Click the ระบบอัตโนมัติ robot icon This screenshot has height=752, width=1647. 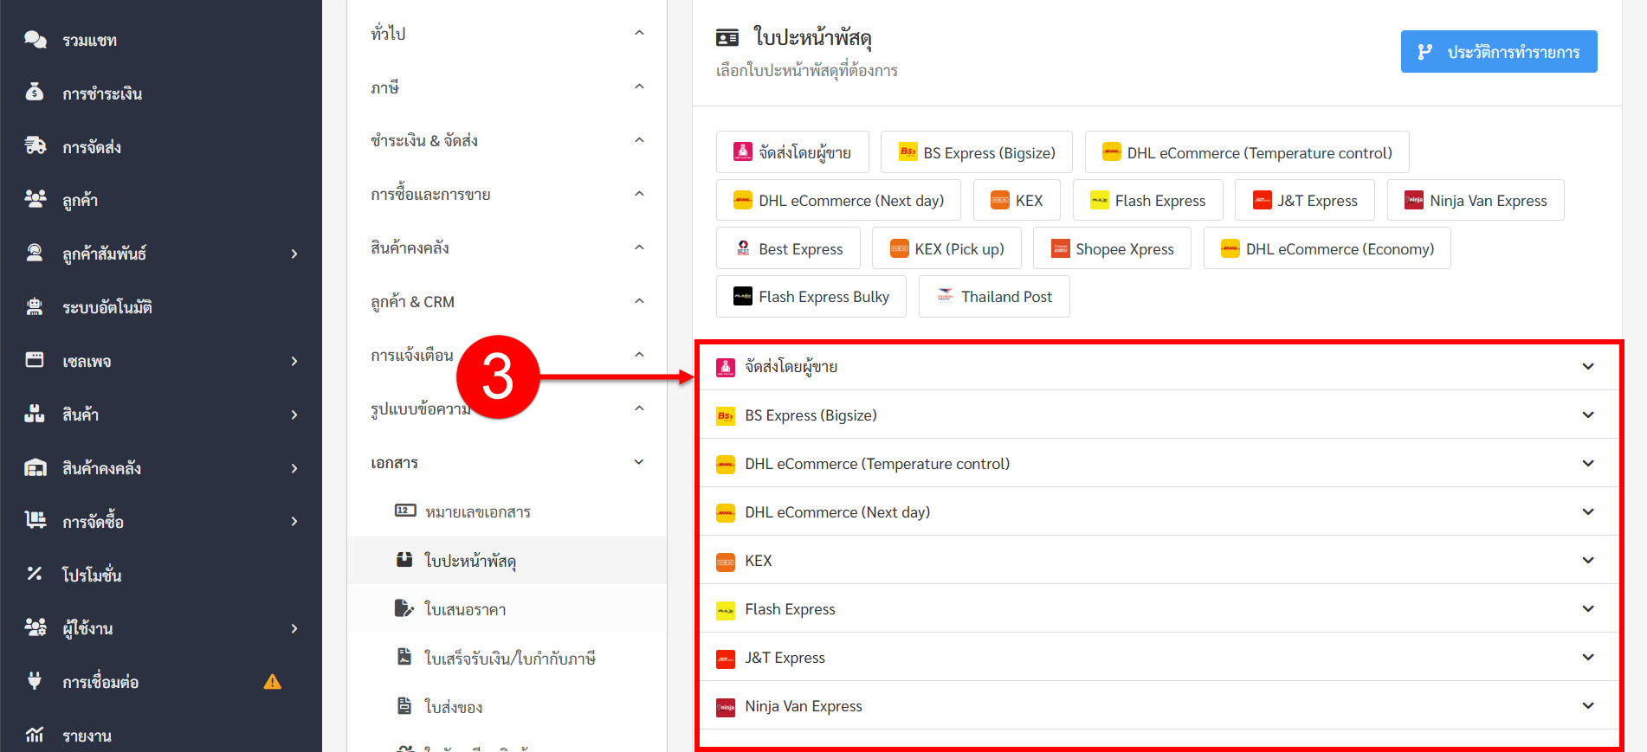coord(35,307)
